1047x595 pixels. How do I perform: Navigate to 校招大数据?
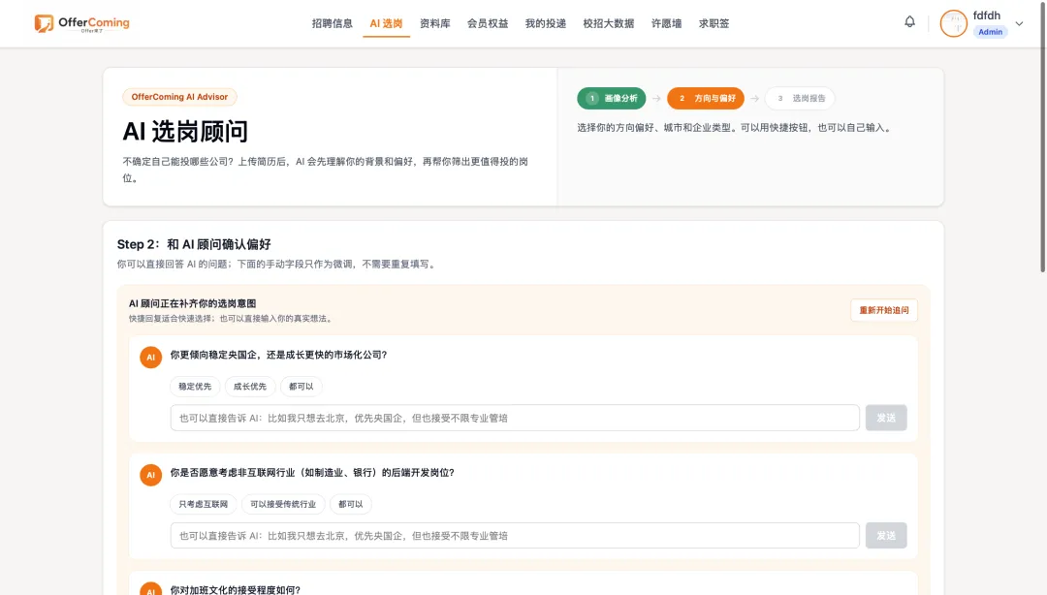608,23
